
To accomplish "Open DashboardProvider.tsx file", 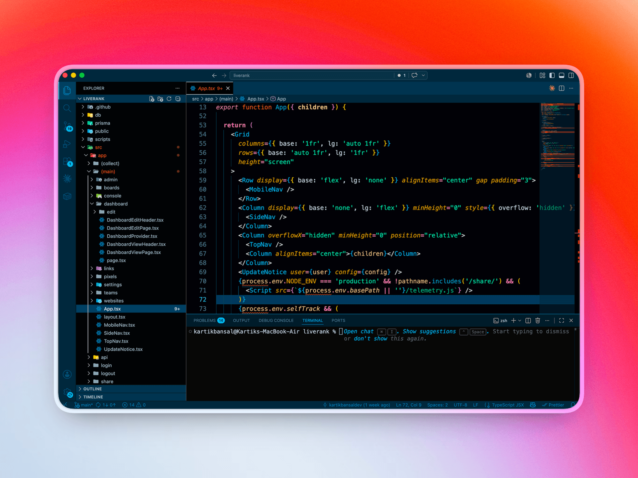I will tap(132, 236).
